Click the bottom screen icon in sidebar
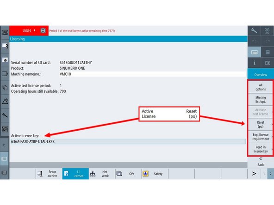The image size is (274, 205). click(4, 173)
